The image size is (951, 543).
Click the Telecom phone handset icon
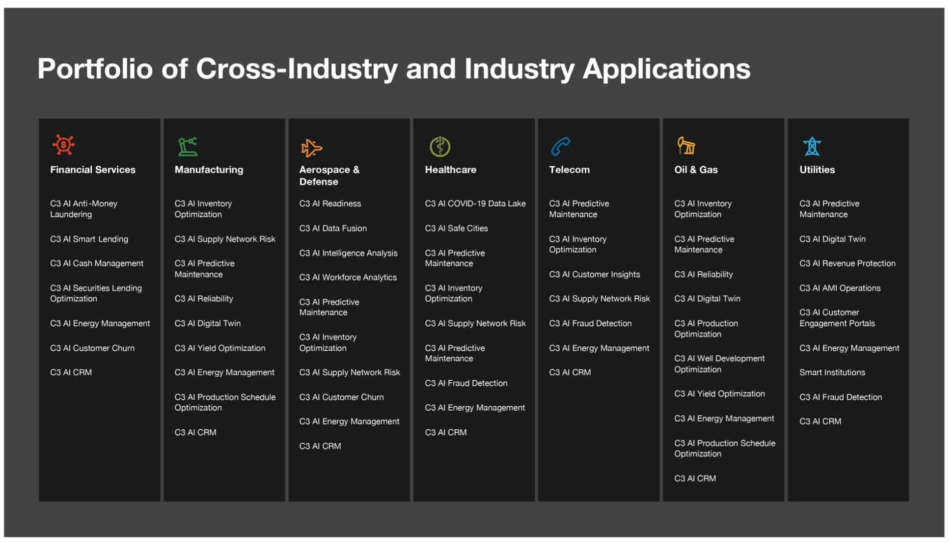(x=561, y=147)
